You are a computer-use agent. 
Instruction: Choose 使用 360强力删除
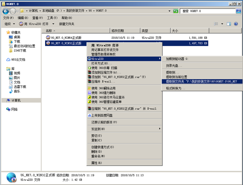125,93
